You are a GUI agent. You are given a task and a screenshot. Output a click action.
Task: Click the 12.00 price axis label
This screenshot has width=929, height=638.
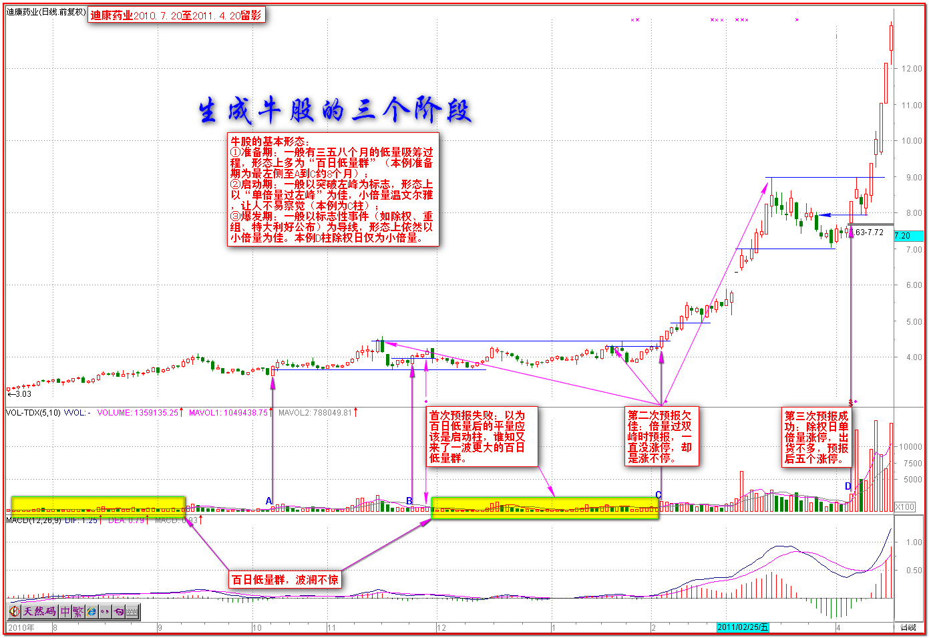pos(912,69)
